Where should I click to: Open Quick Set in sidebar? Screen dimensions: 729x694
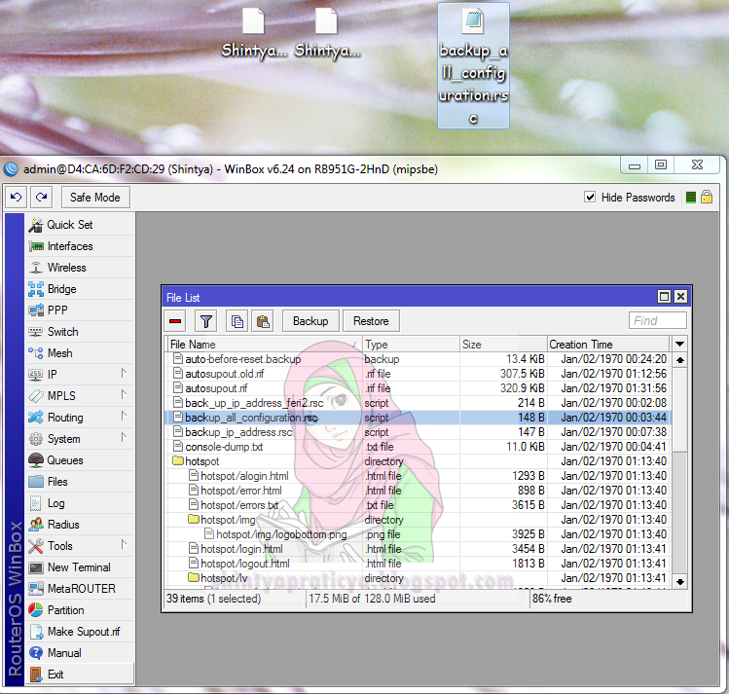click(x=80, y=225)
